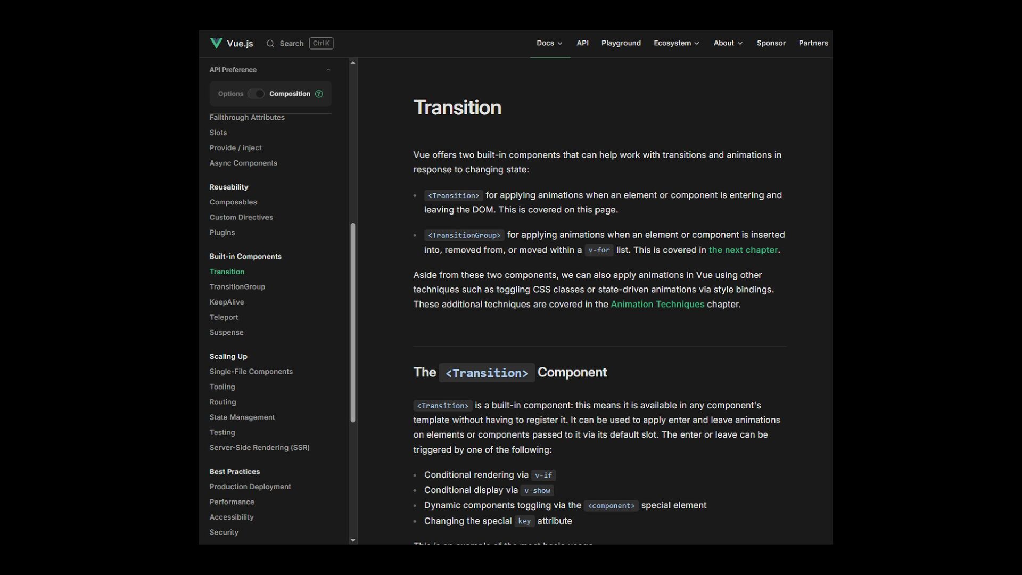This screenshot has width=1022, height=575.
Task: Select TransitionGroup in sidebar
Action: pos(237,286)
